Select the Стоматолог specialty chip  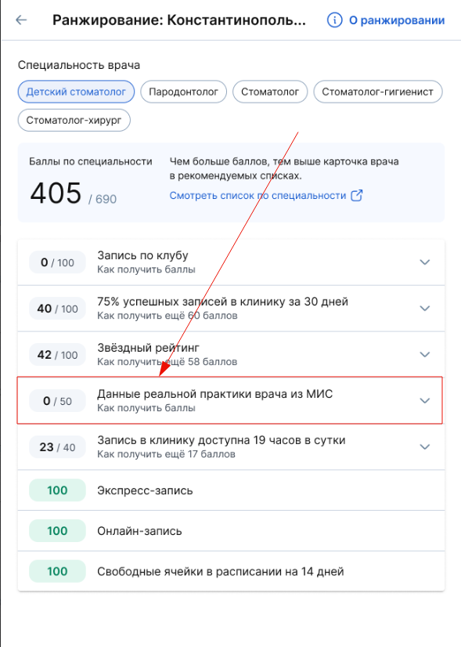click(270, 92)
